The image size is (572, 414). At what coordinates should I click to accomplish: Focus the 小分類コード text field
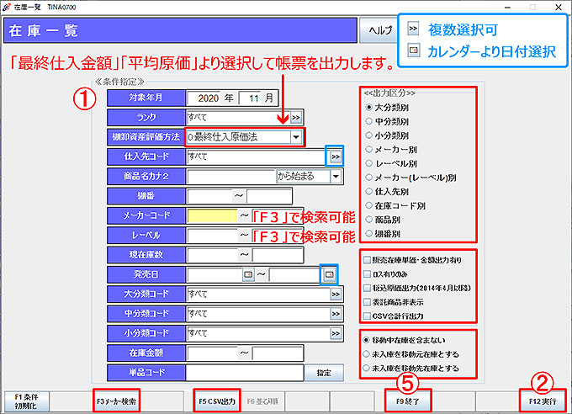coord(258,333)
